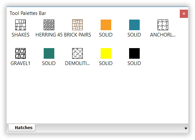
Task: Close the Tool Palettes Bar
Action: 184,14
